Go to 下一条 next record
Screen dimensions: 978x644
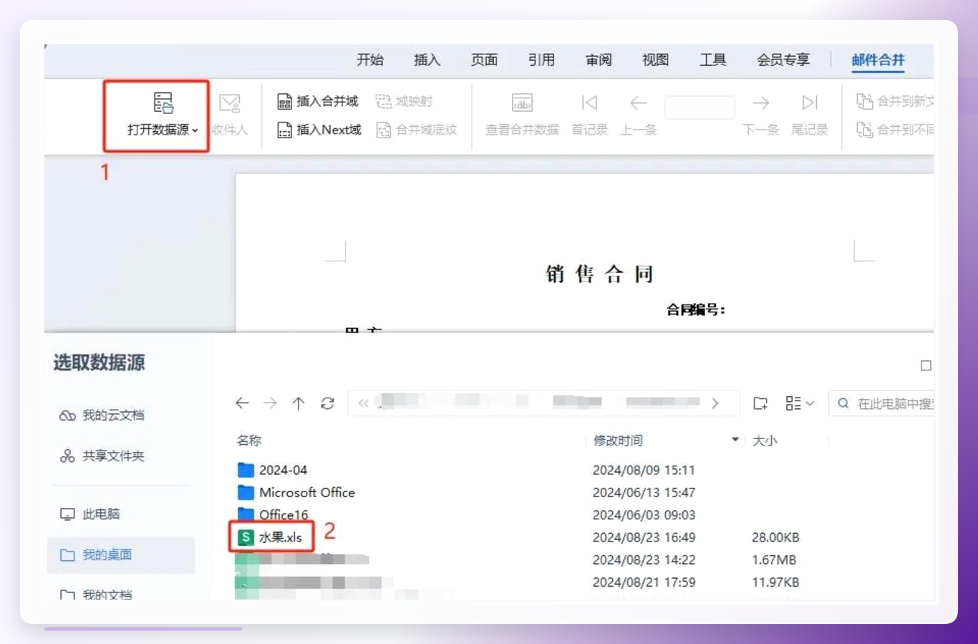pyautogui.click(x=760, y=115)
